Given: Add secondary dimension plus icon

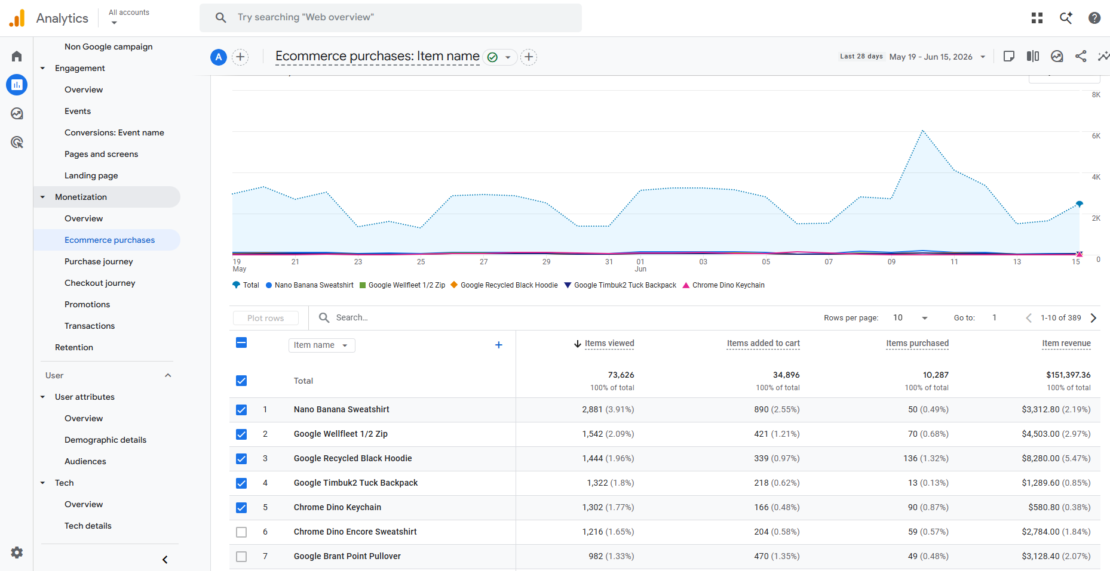Looking at the screenshot, I should coord(499,345).
